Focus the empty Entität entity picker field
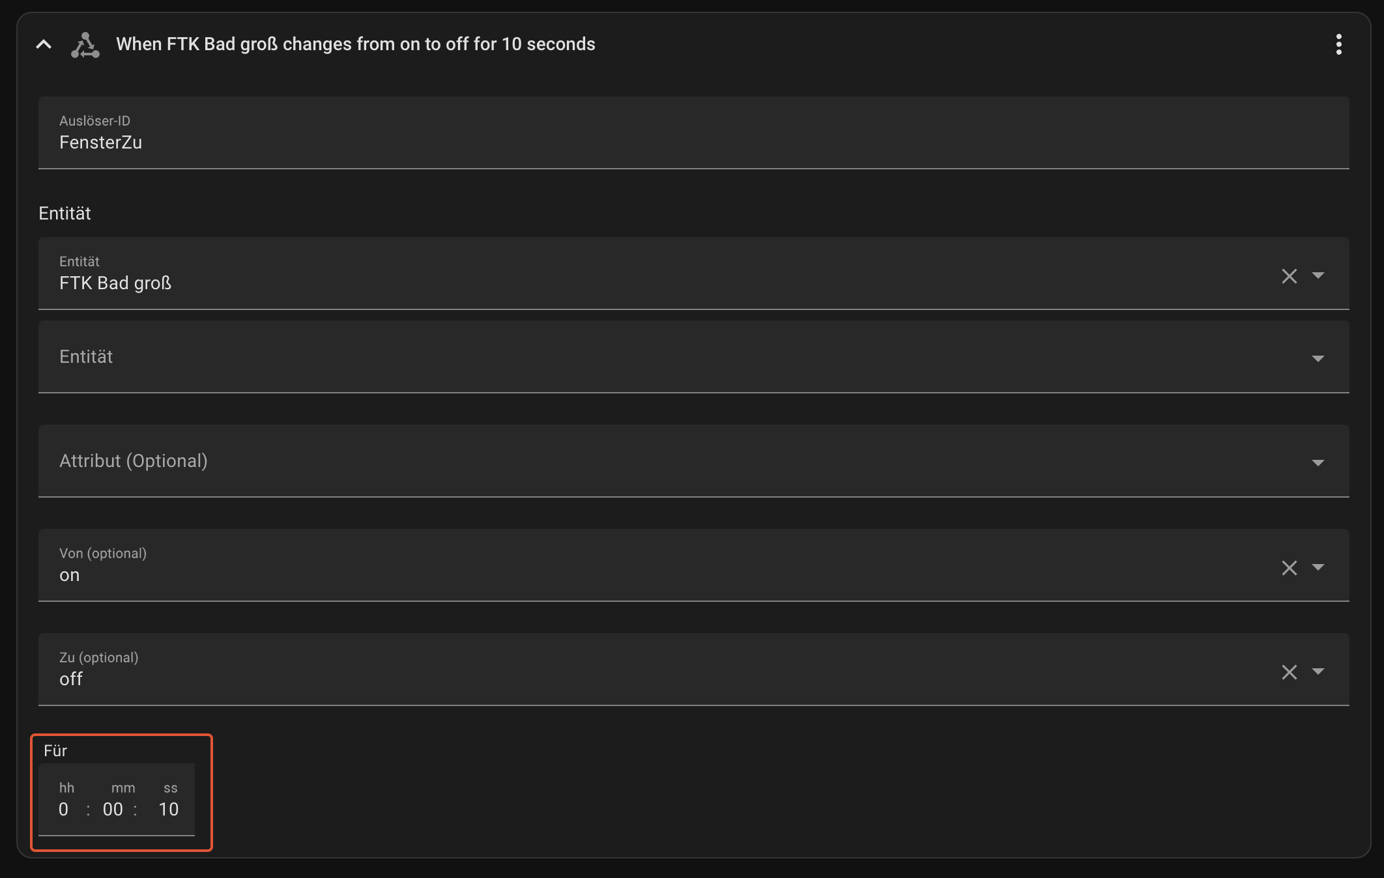 click(652, 357)
